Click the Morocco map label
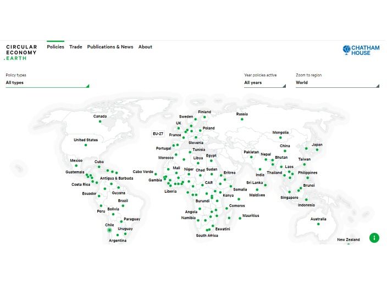Viewport: 387px width, 290px height. tap(166, 158)
